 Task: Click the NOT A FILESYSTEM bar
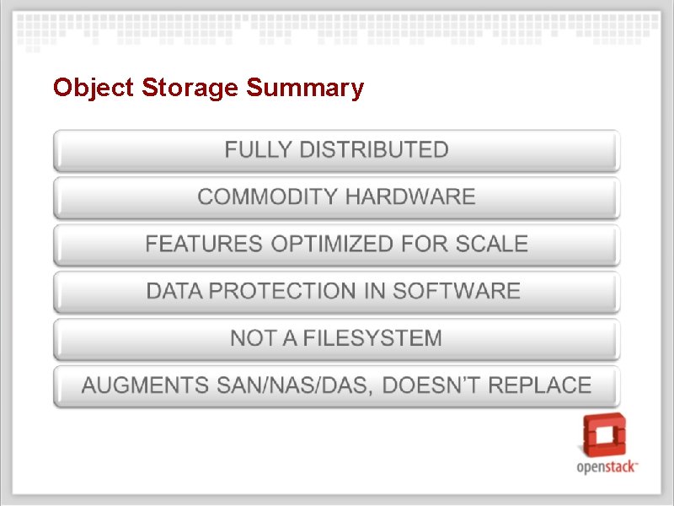[336, 339]
